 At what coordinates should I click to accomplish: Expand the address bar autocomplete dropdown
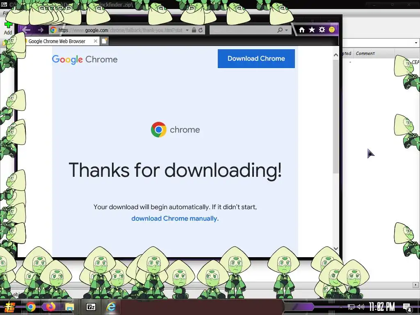[187, 30]
